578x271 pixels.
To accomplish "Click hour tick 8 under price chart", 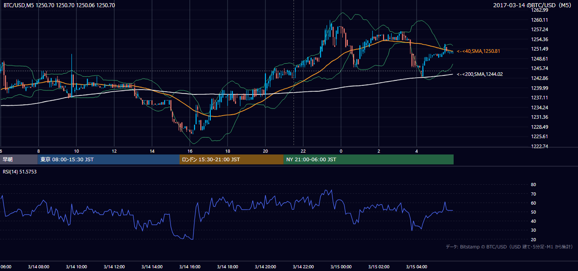I will click(x=38, y=151).
